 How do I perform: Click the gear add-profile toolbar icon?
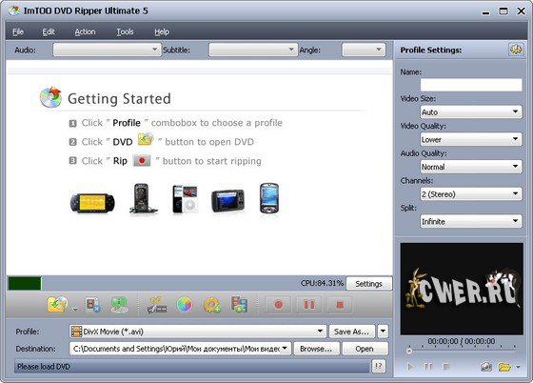[x=211, y=305]
